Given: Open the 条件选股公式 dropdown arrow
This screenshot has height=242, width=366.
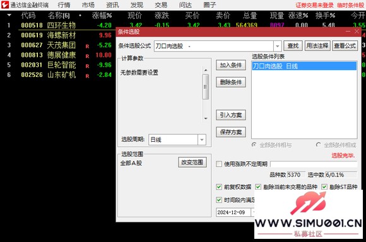Looking at the screenshot, I should point(277,46).
